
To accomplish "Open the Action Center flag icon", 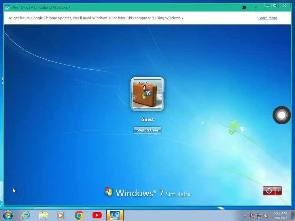I will [252, 216].
